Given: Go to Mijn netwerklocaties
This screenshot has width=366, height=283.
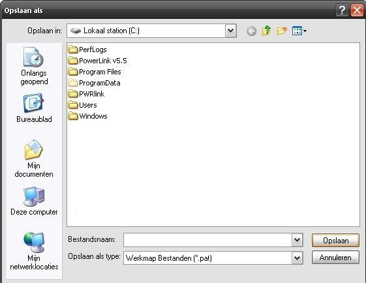Looking at the screenshot, I should (34, 251).
